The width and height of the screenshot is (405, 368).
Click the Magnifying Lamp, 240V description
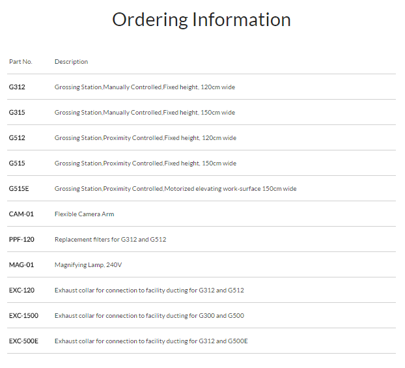tap(88, 265)
